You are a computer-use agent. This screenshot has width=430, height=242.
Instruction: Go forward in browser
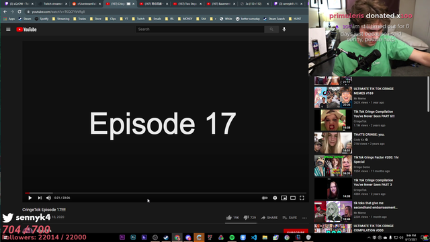tap(12, 12)
